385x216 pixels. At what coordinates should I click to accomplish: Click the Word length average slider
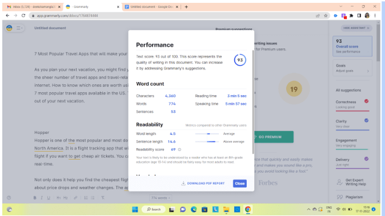click(207, 134)
